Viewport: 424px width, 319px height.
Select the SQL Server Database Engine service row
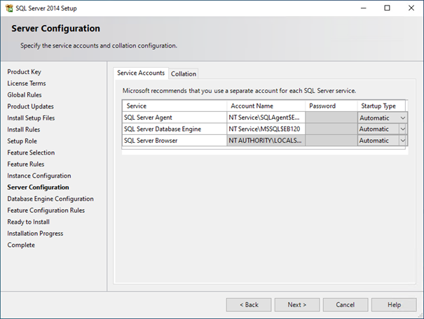(x=175, y=129)
